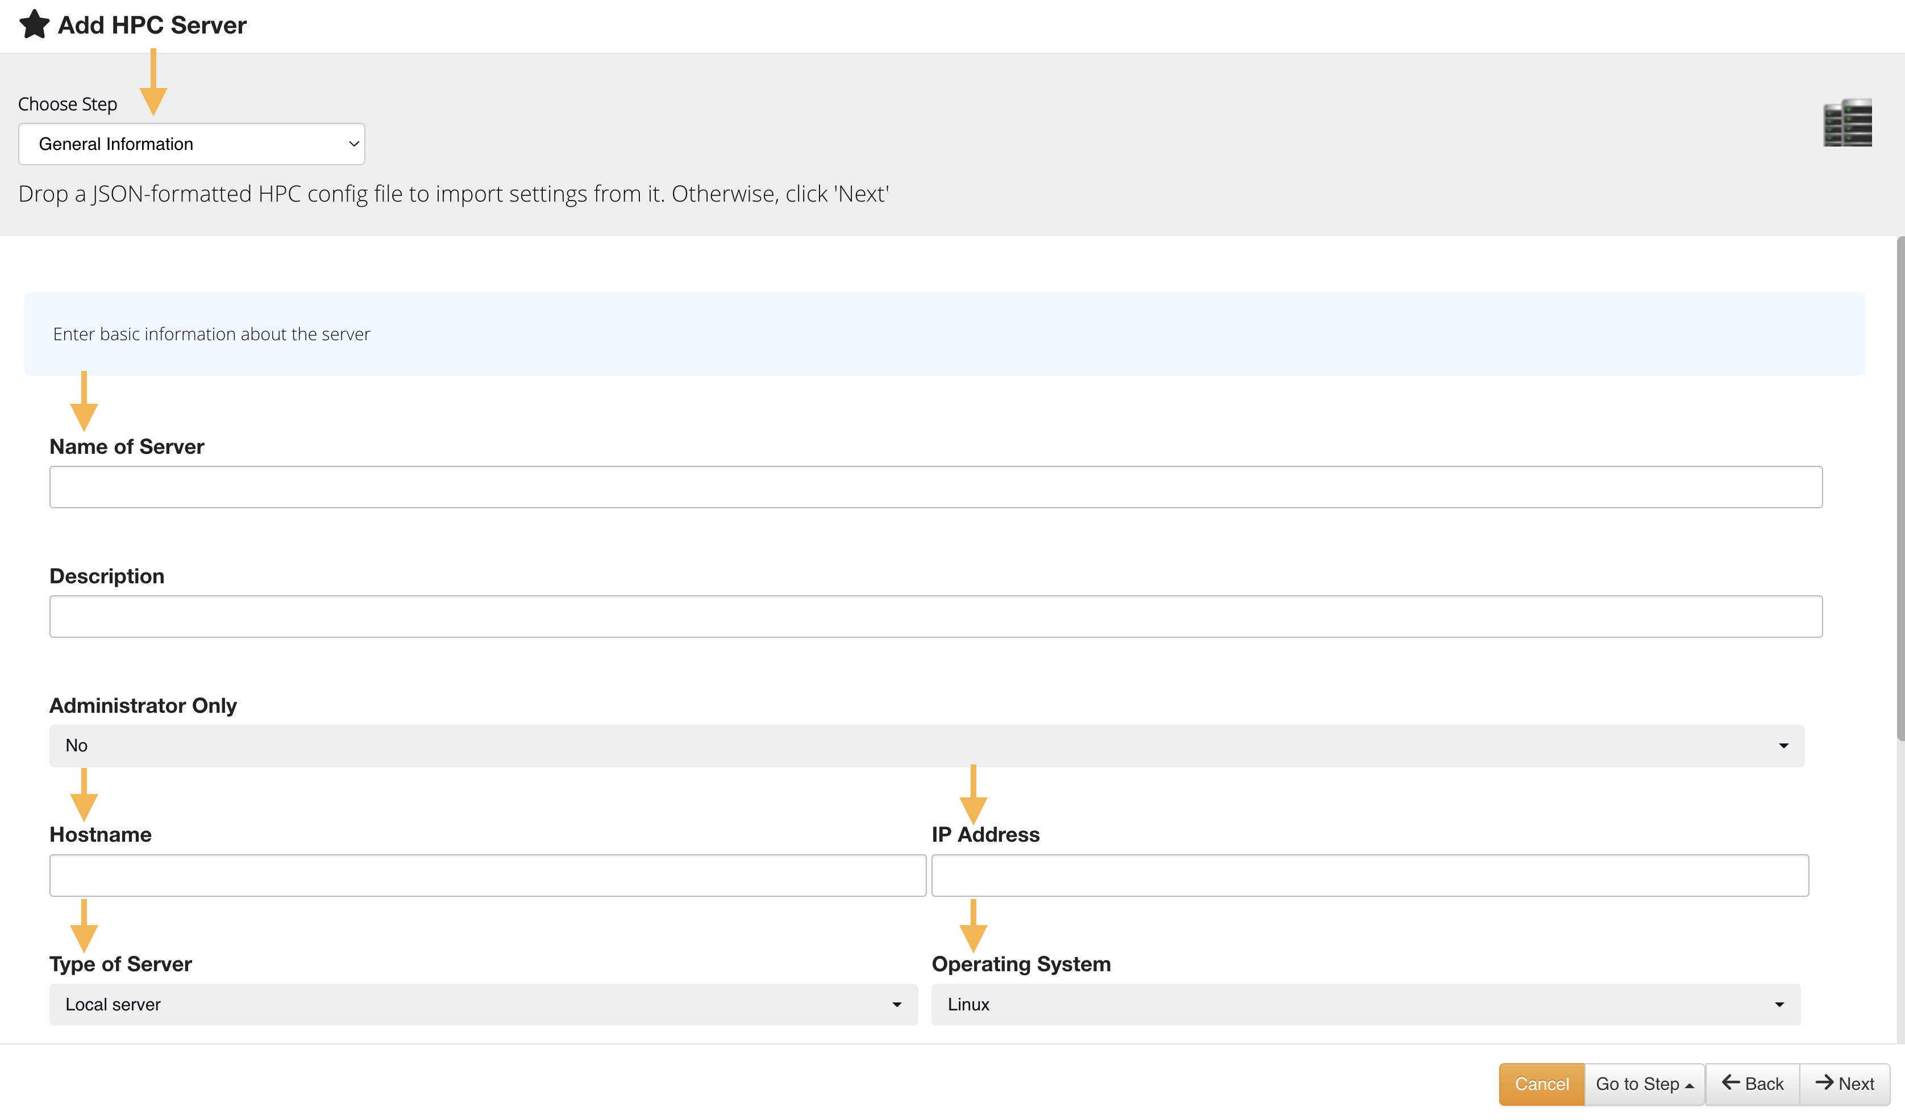The image size is (1905, 1120).
Task: Click the 'Type of Server' label
Action: click(121, 964)
